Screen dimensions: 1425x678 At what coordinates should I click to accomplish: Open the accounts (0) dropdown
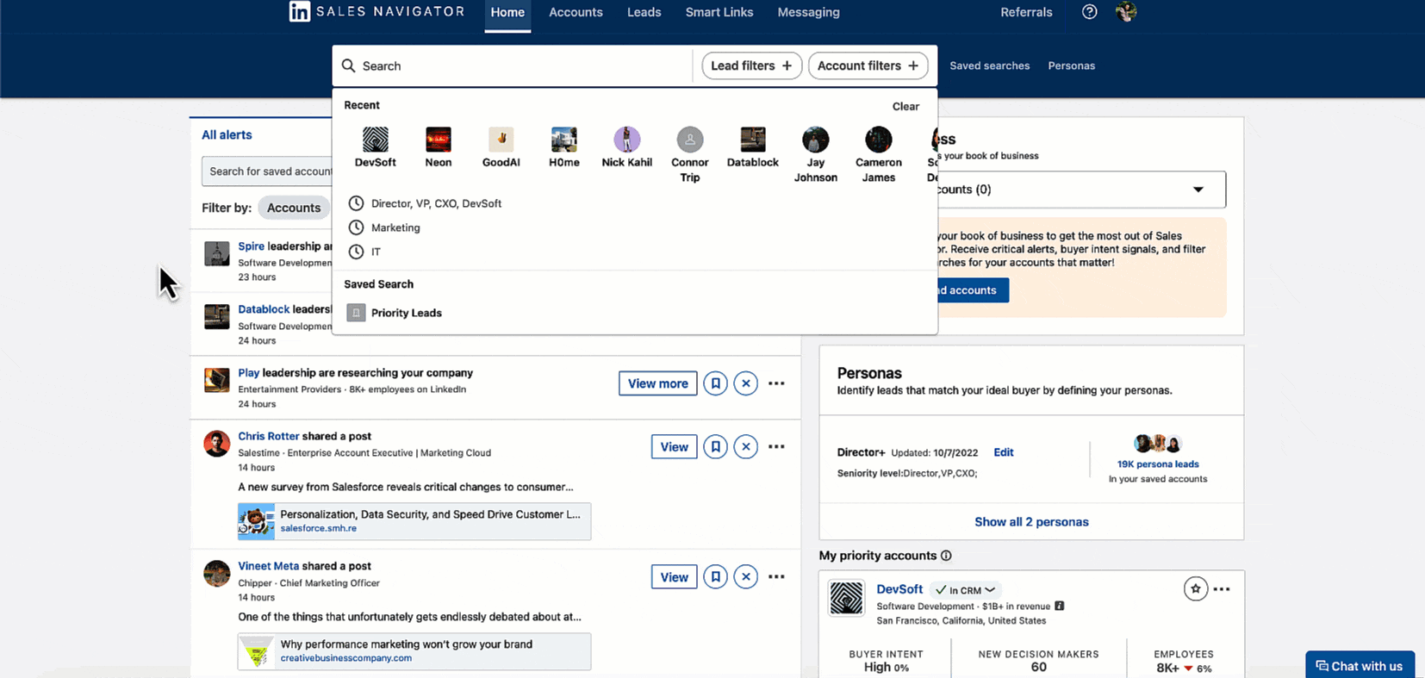pyautogui.click(x=1081, y=190)
